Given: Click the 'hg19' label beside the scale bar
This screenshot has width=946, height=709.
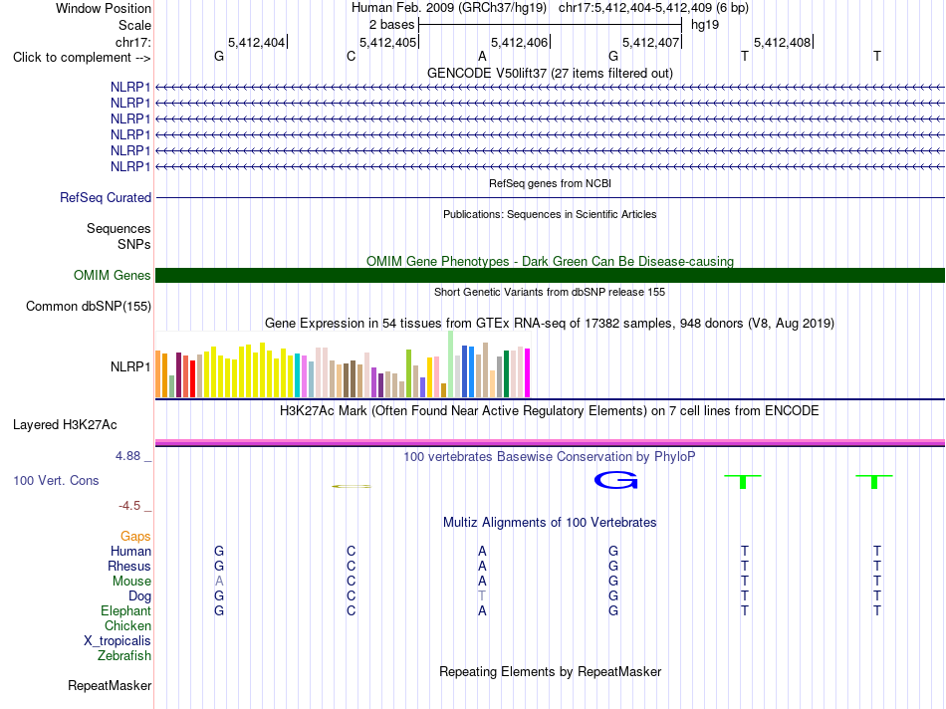Looking at the screenshot, I should click(705, 25).
